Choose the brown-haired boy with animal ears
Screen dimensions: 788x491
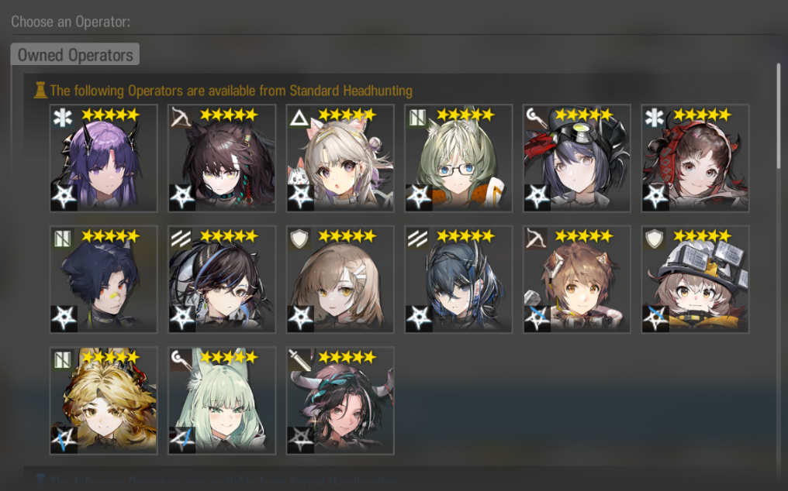576,279
